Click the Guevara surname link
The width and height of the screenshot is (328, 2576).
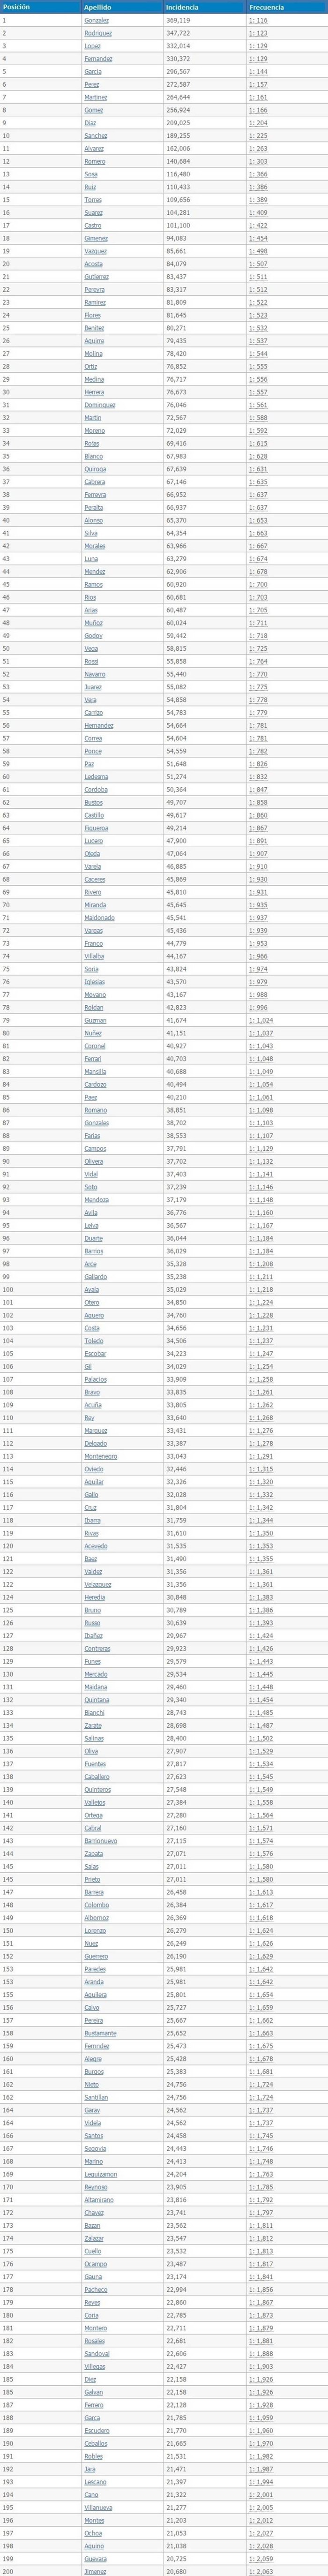96,2557
